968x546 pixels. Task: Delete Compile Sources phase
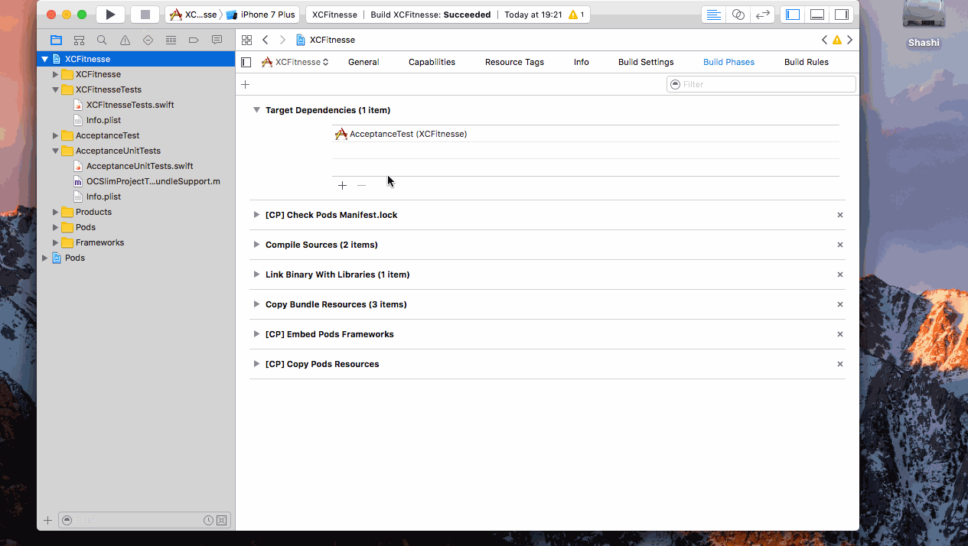coord(840,245)
